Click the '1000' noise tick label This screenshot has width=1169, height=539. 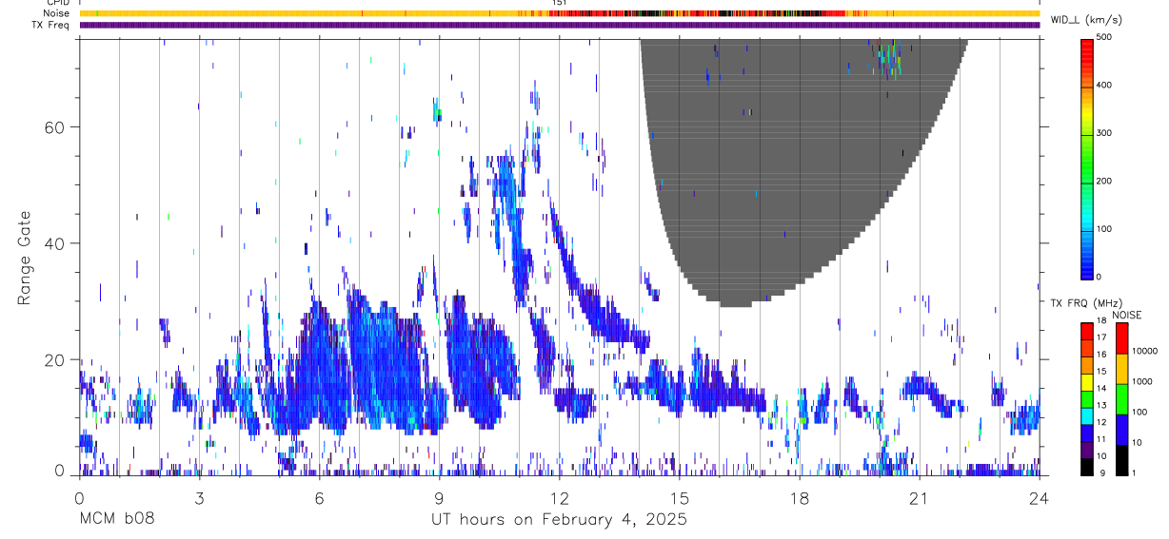click(x=1140, y=381)
